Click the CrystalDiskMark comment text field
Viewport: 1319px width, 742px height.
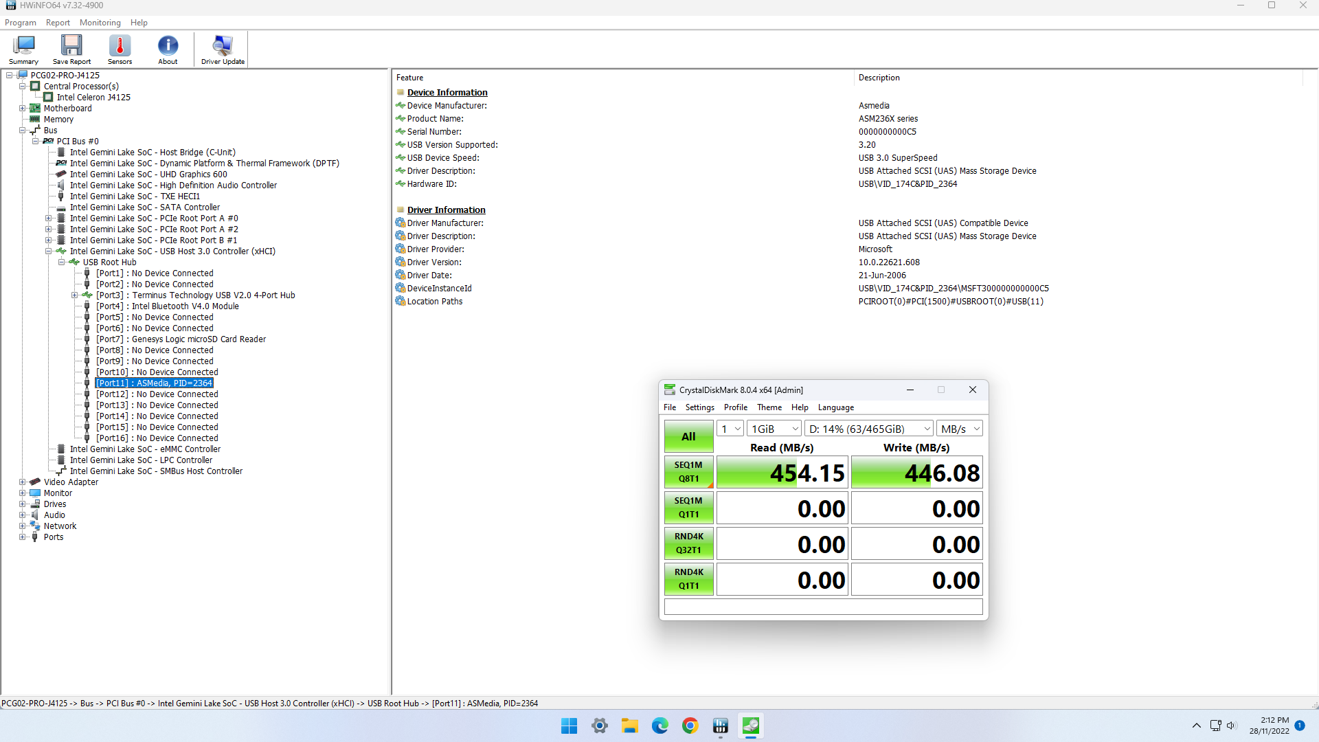823,607
